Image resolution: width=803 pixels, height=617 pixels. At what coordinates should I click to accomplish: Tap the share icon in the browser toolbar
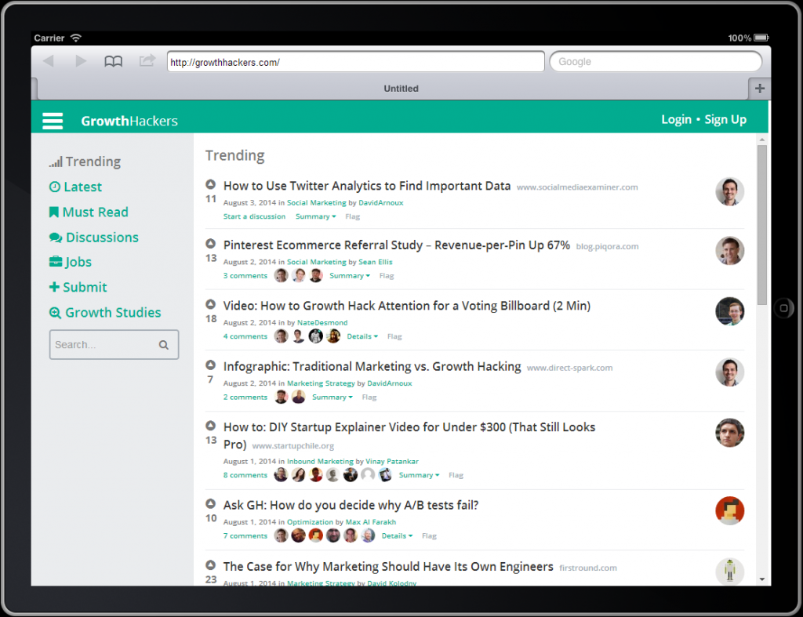(x=147, y=61)
